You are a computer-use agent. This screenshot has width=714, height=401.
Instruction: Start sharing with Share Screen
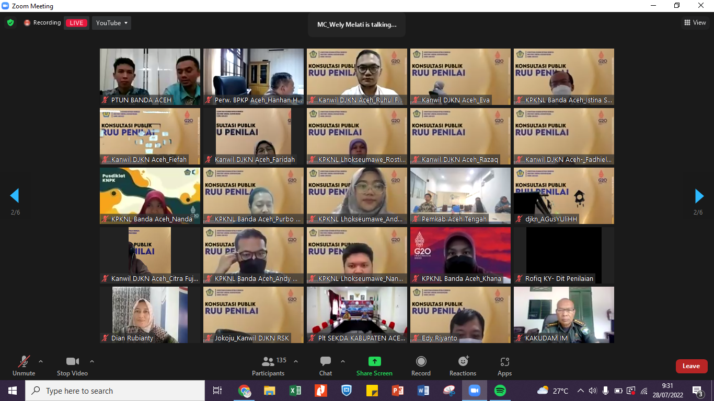[x=374, y=365]
